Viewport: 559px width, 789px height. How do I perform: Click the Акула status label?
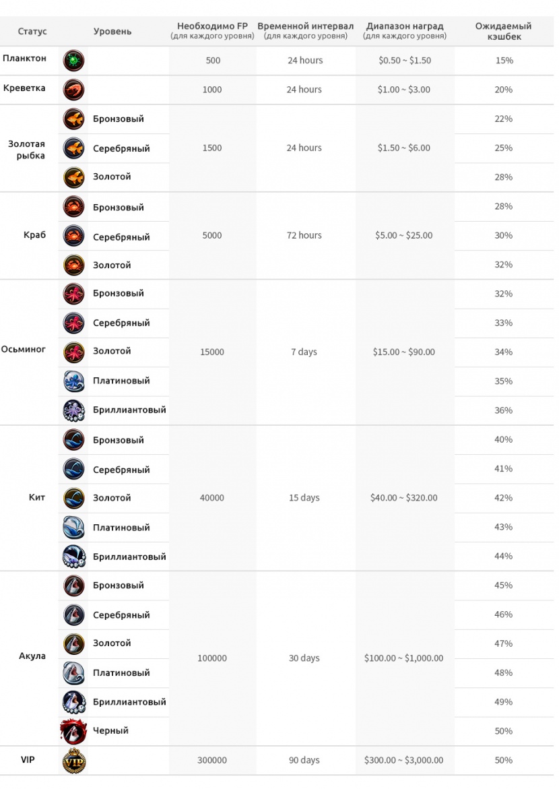tap(32, 656)
